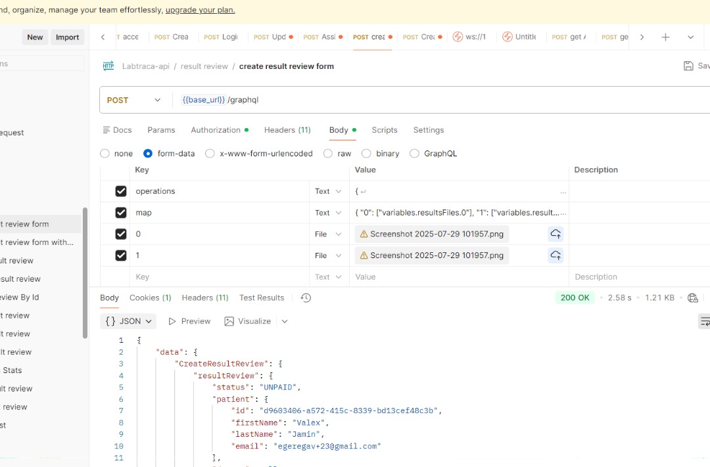Switch to the Headers (11) request tab
Image resolution: width=710 pixels, height=467 pixels.
pos(287,130)
